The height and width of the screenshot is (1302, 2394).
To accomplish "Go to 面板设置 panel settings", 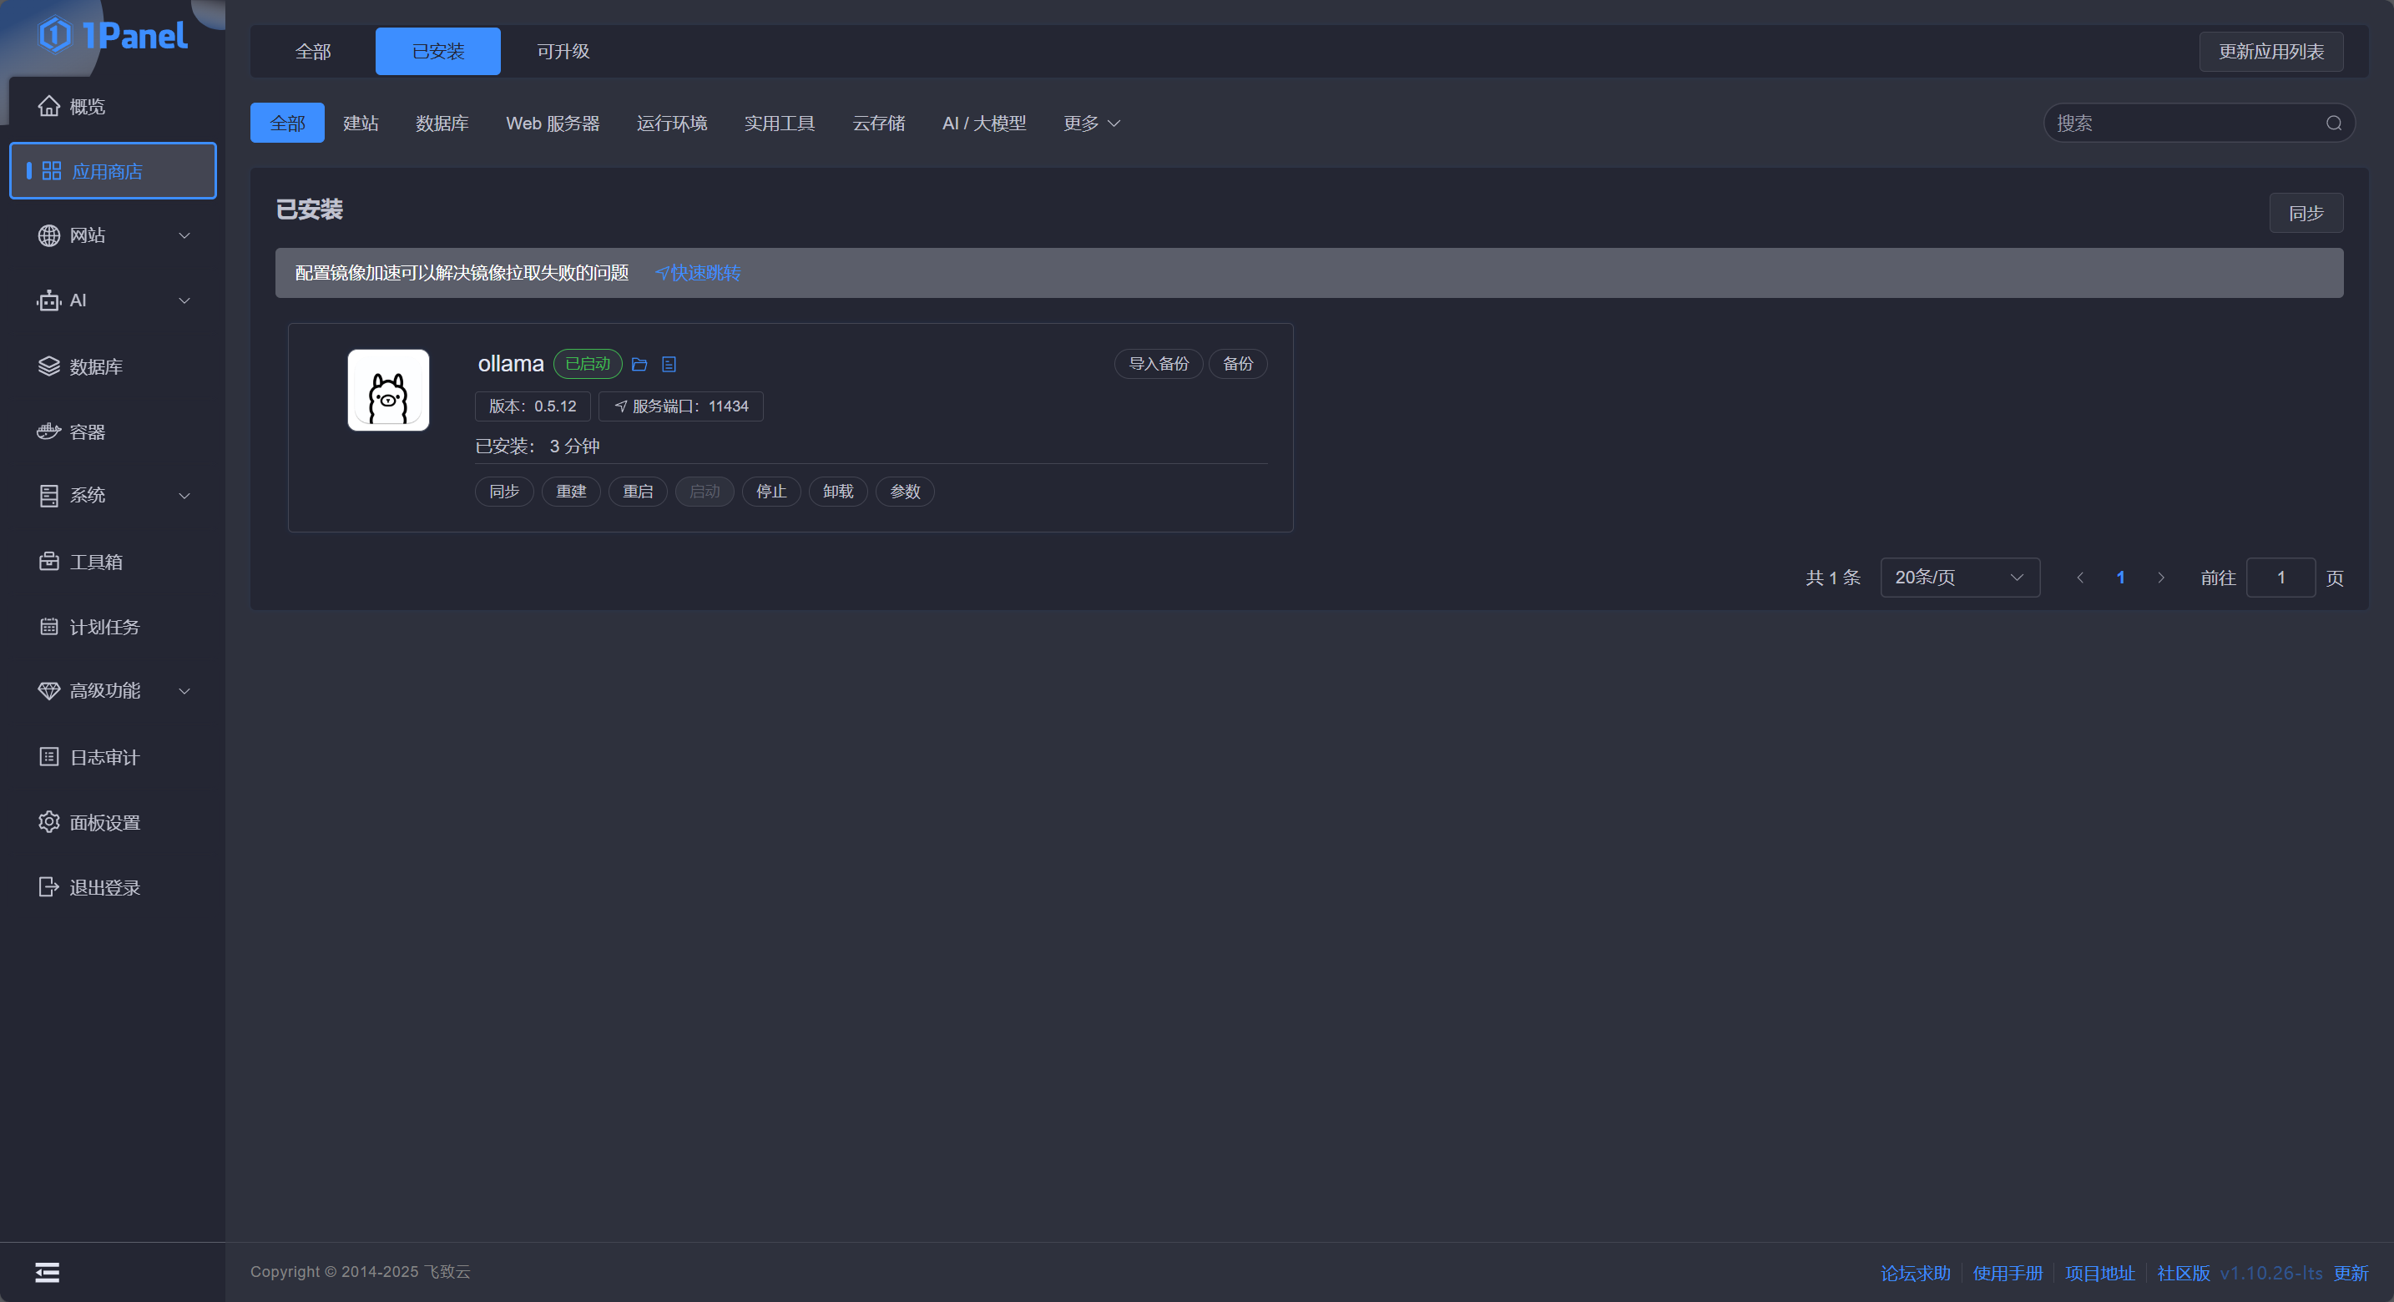I will pyautogui.click(x=104, y=822).
